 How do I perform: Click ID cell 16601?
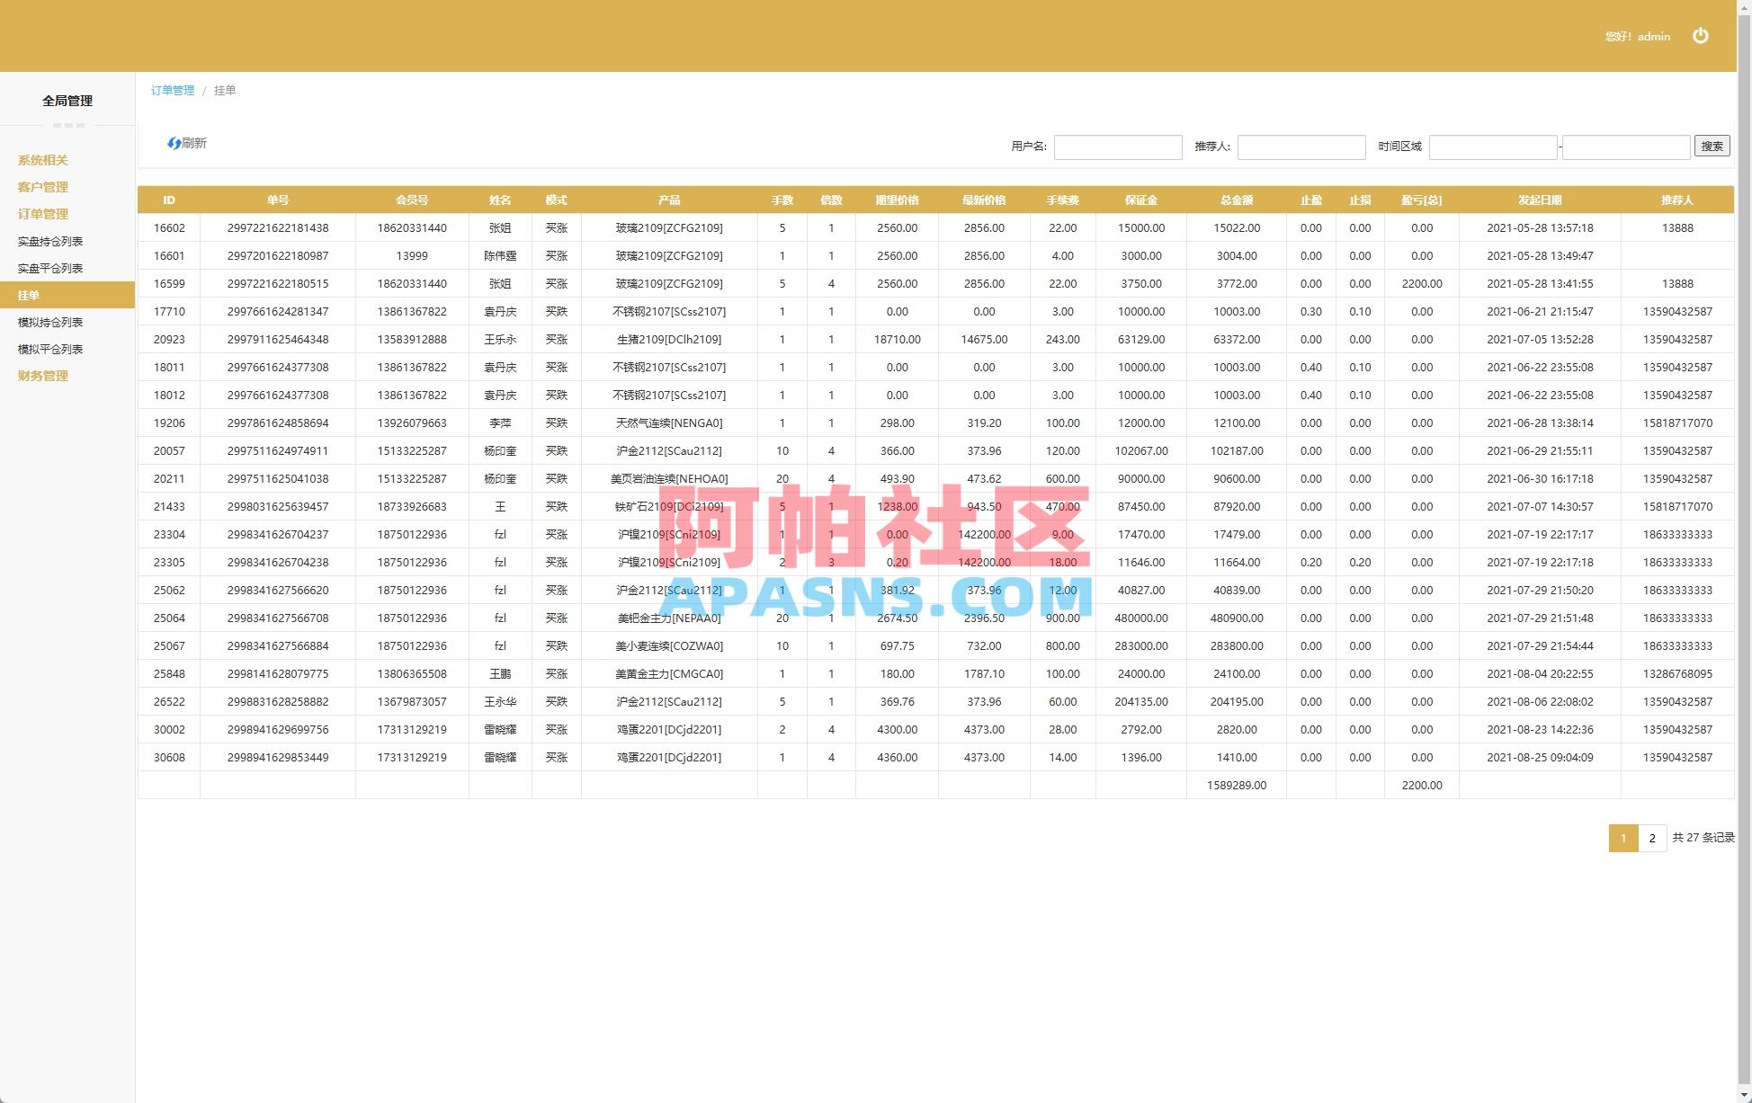tap(169, 256)
